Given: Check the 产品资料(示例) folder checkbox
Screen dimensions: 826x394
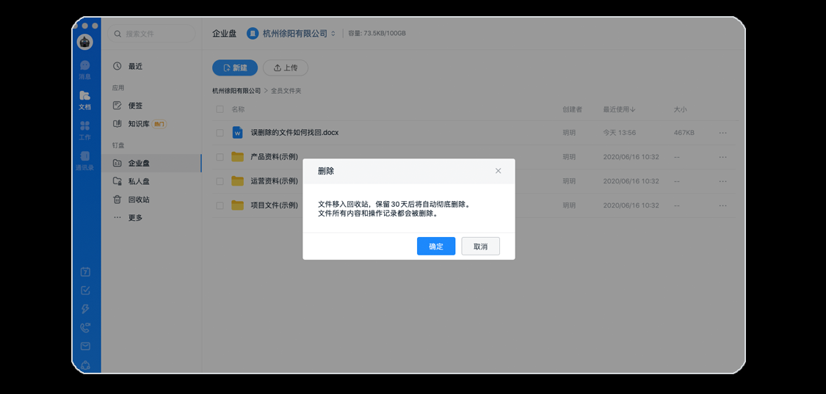Looking at the screenshot, I should pos(220,157).
